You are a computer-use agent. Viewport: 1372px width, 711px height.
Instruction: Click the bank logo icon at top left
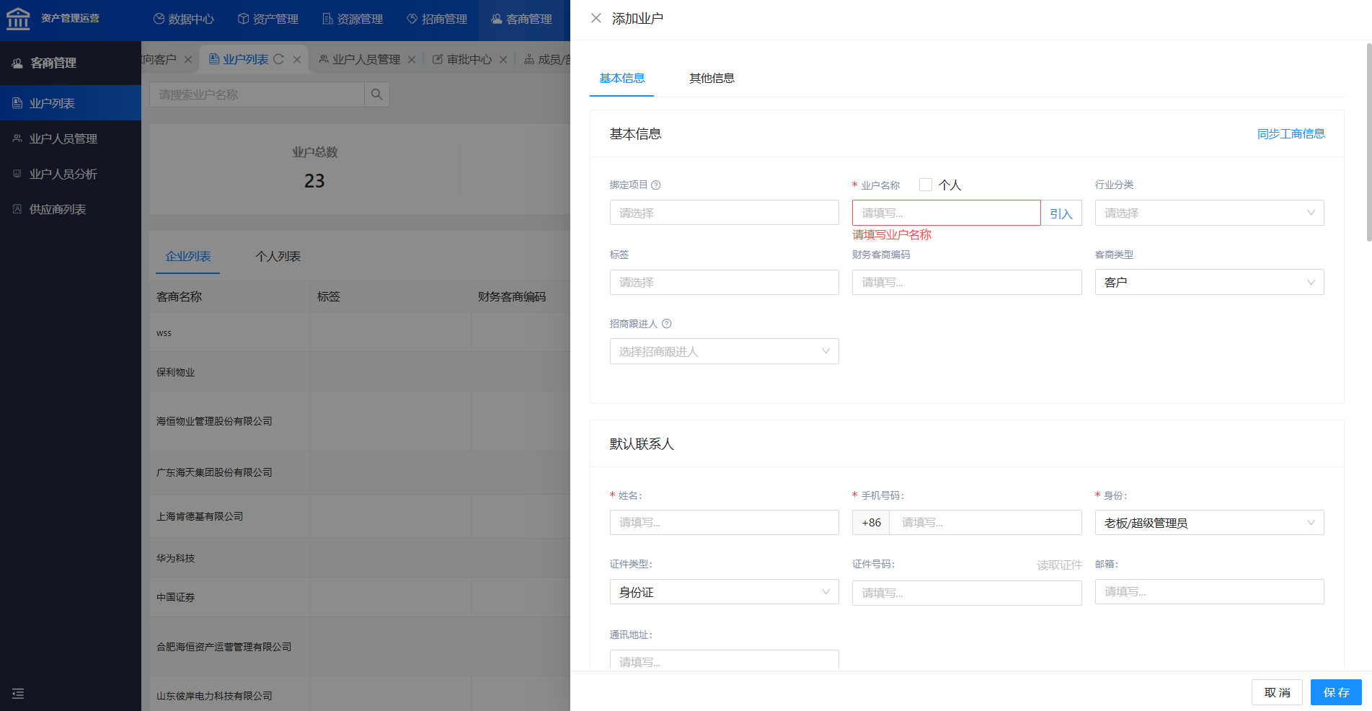pyautogui.click(x=18, y=18)
